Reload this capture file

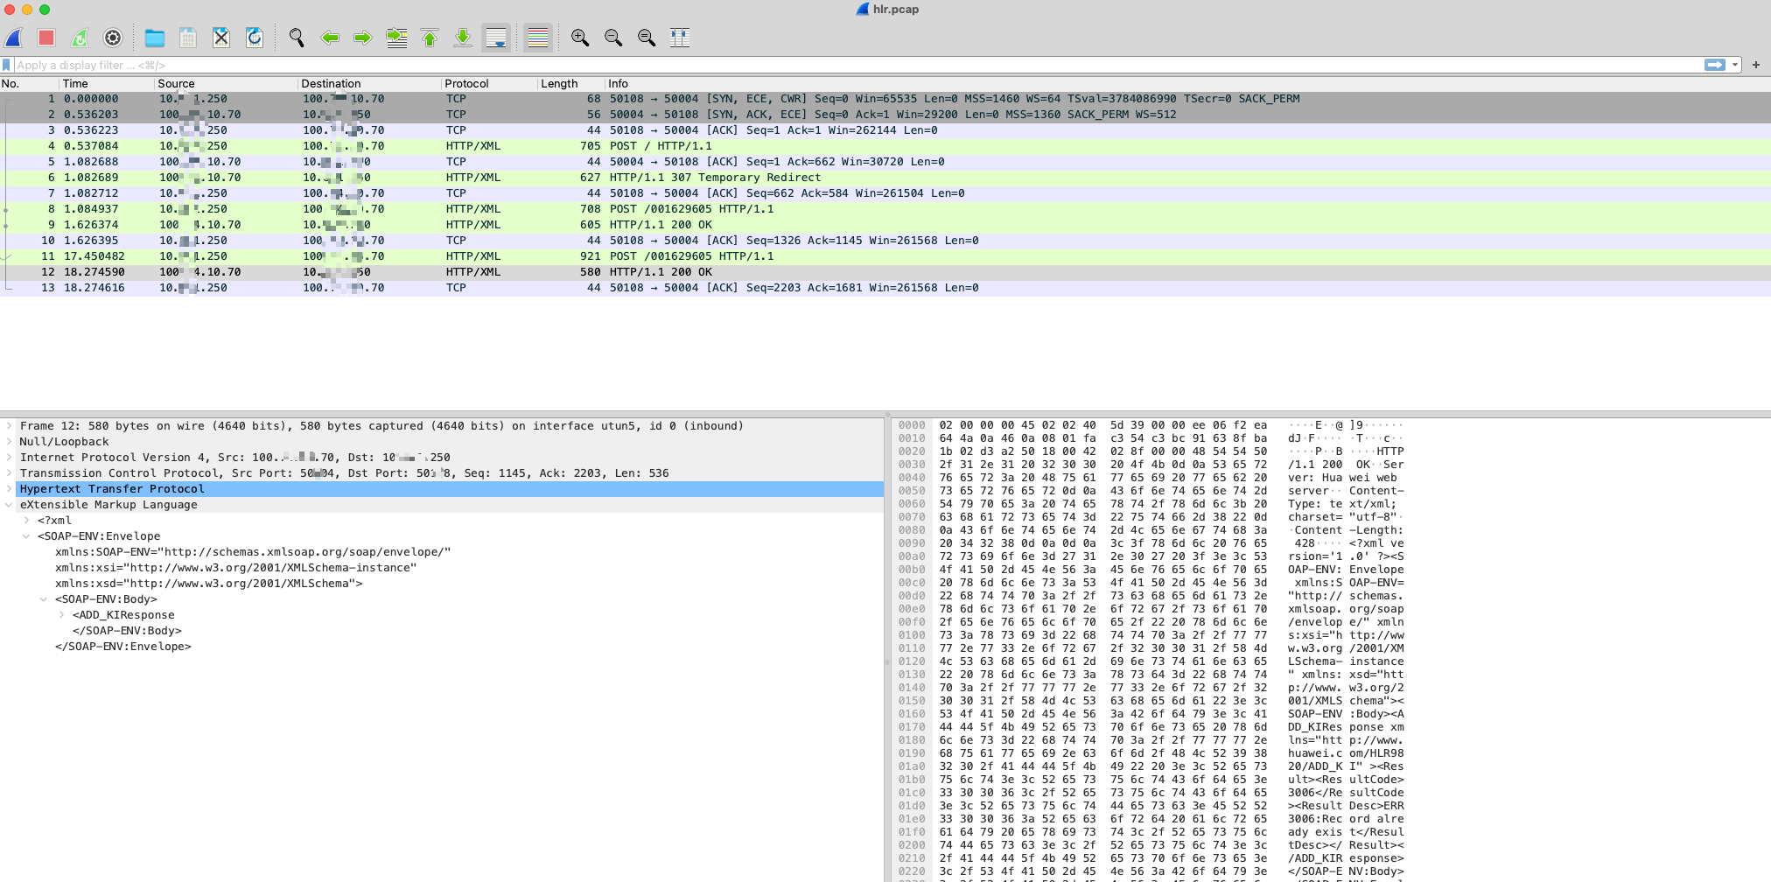[255, 38]
